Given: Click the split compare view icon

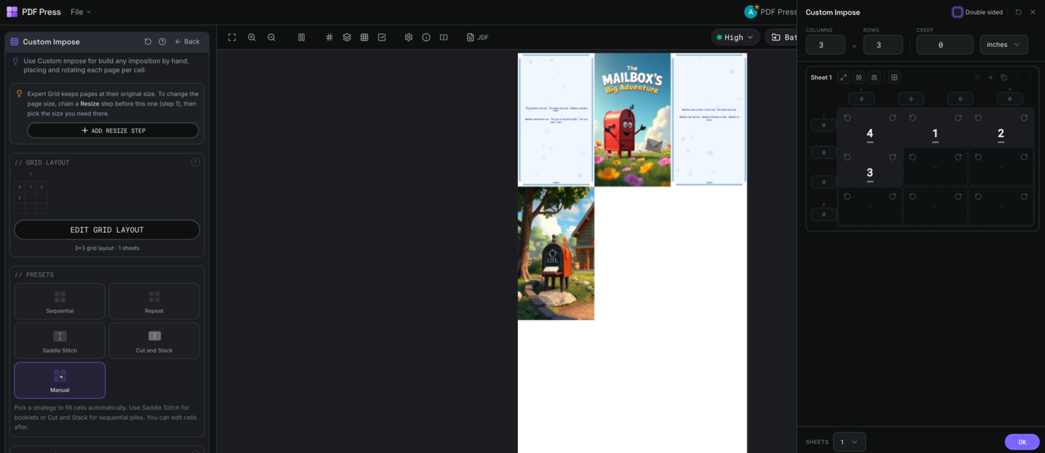Looking at the screenshot, I should 443,37.
